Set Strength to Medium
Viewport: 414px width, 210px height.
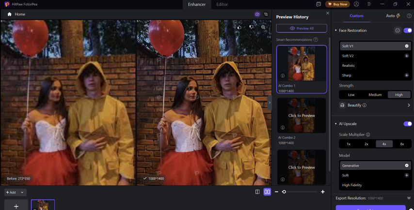click(375, 95)
